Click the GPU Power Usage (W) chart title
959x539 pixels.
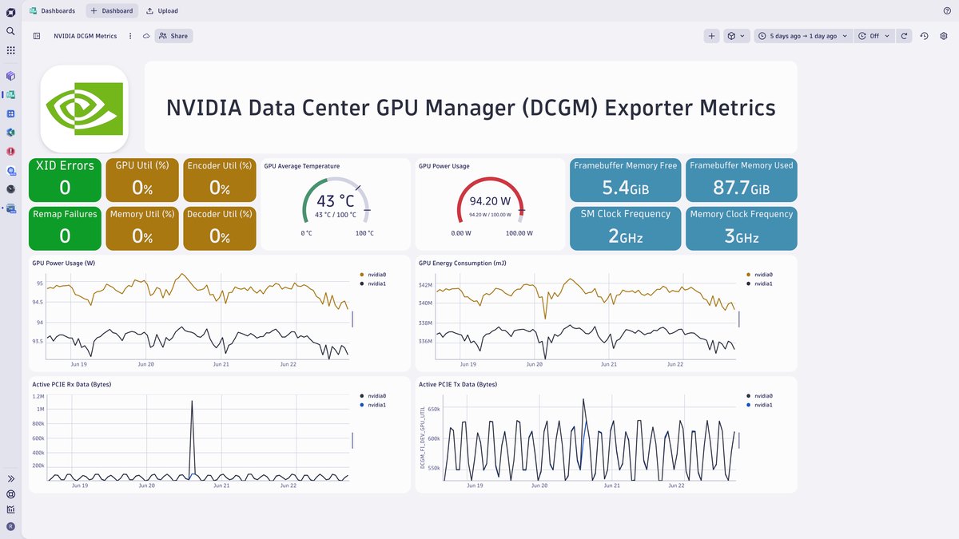[x=63, y=263]
